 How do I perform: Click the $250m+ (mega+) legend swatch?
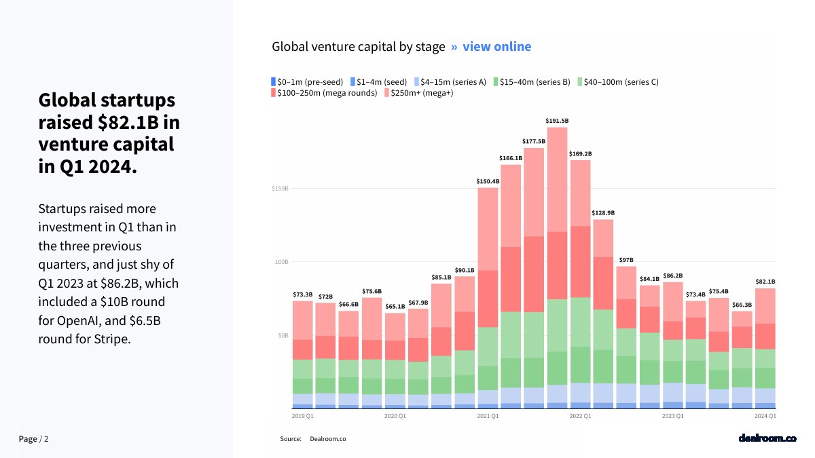(386, 93)
